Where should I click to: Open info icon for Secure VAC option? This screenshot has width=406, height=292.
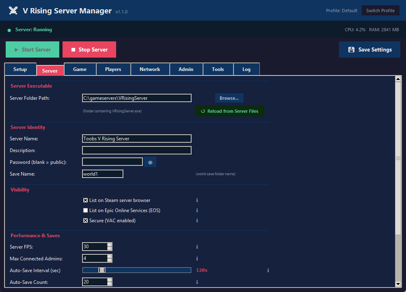(x=197, y=221)
